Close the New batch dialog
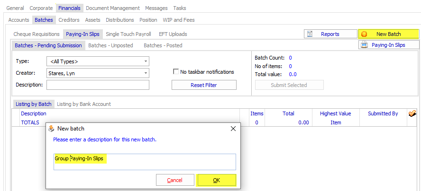This screenshot has height=191, width=421. coord(233,129)
